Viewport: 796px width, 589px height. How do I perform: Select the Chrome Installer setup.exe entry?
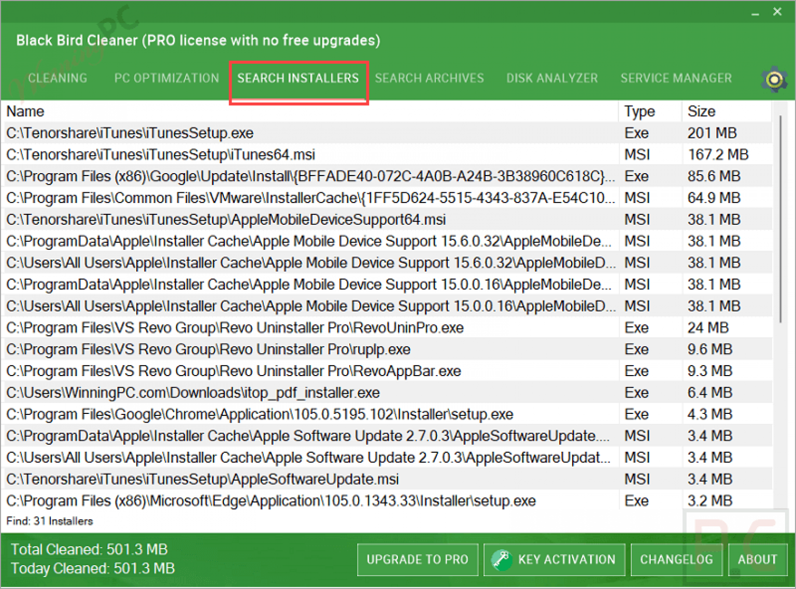tap(259, 414)
